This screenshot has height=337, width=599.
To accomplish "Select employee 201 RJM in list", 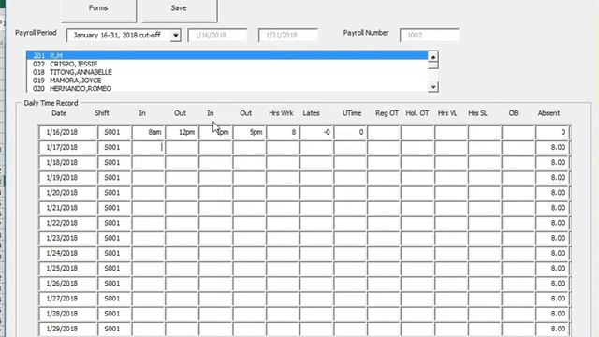I will 227,56.
